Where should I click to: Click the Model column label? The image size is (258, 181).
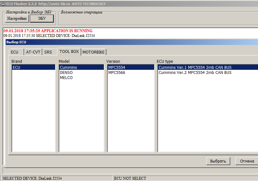[x=64, y=62]
